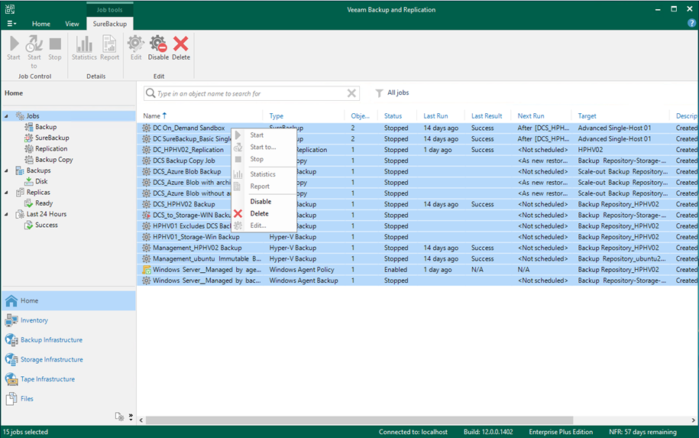The width and height of the screenshot is (699, 438).
Task: Click the horizontal scrollbar thumb
Action: pos(359,420)
